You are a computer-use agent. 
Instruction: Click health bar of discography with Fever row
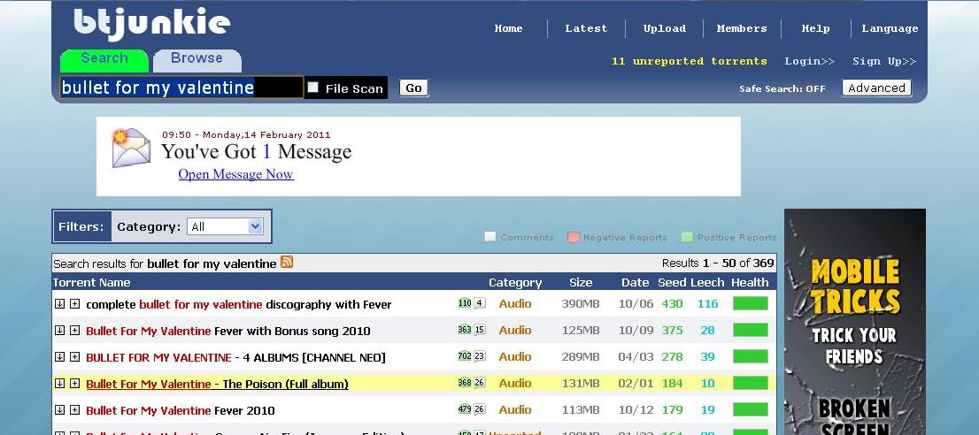[750, 303]
